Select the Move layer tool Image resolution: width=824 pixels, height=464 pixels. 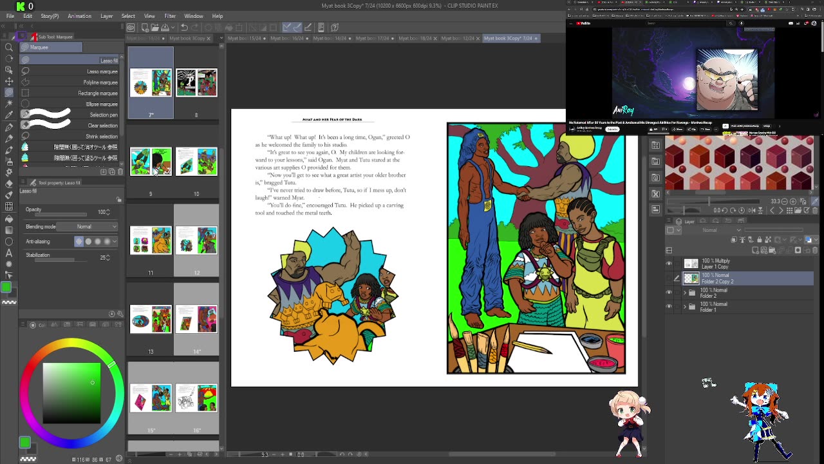(x=9, y=81)
